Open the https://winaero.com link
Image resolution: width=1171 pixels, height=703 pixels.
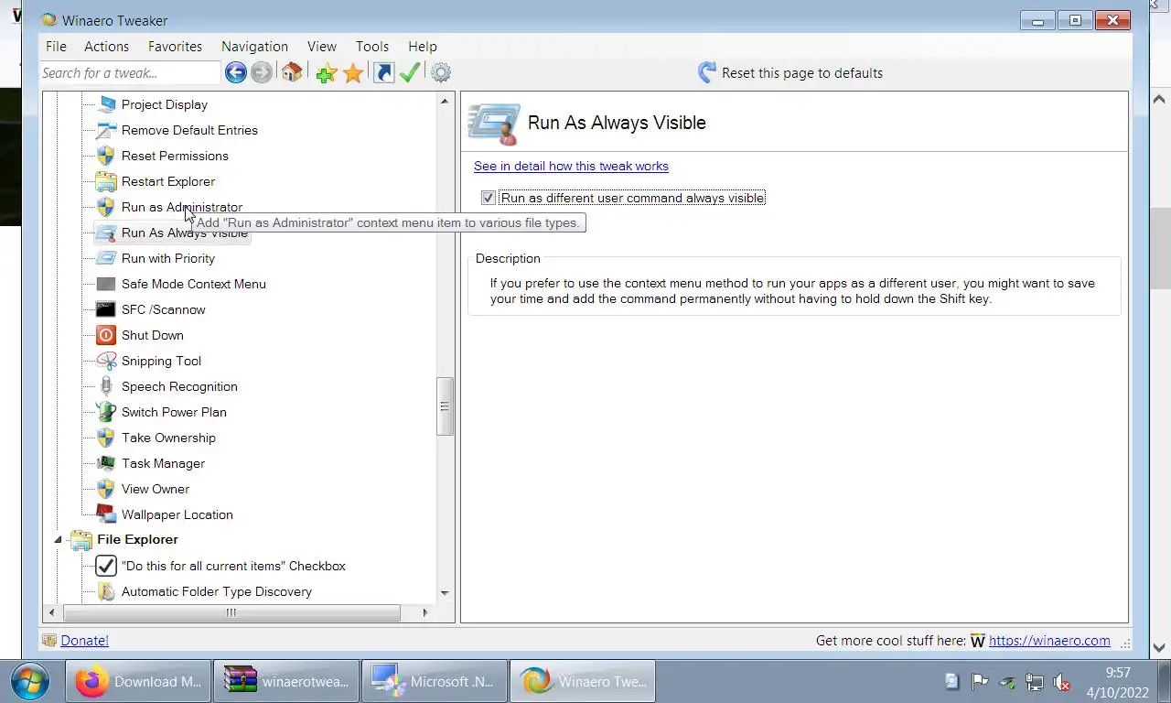[x=1049, y=641]
